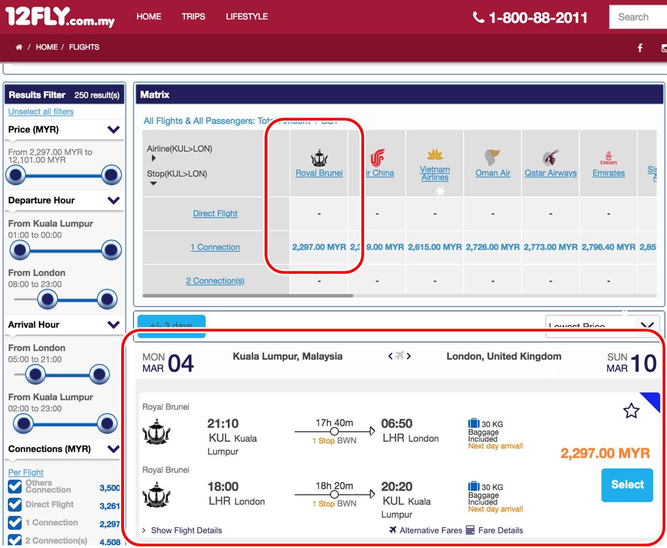This screenshot has height=548, width=667.
Task: Click the 2,297.00 MYR Royal Brunei matrix price
Action: click(x=319, y=247)
